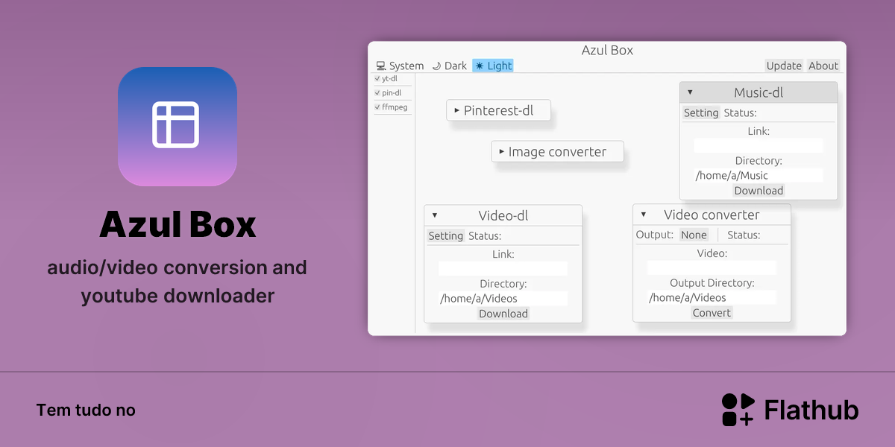
Task: Select the System theme option
Action: point(400,66)
